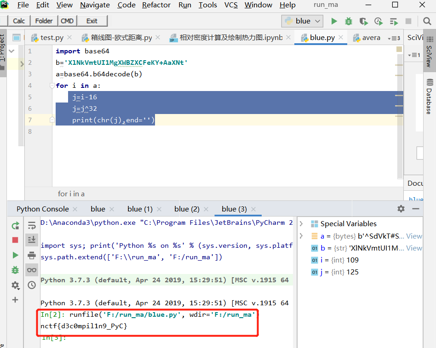Close the test.py editor tab
The height and width of the screenshot is (348, 436).
[x=69, y=37]
